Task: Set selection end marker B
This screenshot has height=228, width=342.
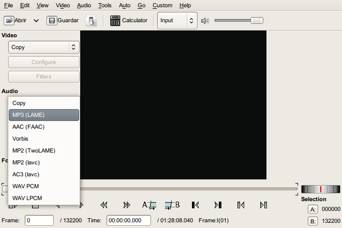Action: pyautogui.click(x=172, y=205)
